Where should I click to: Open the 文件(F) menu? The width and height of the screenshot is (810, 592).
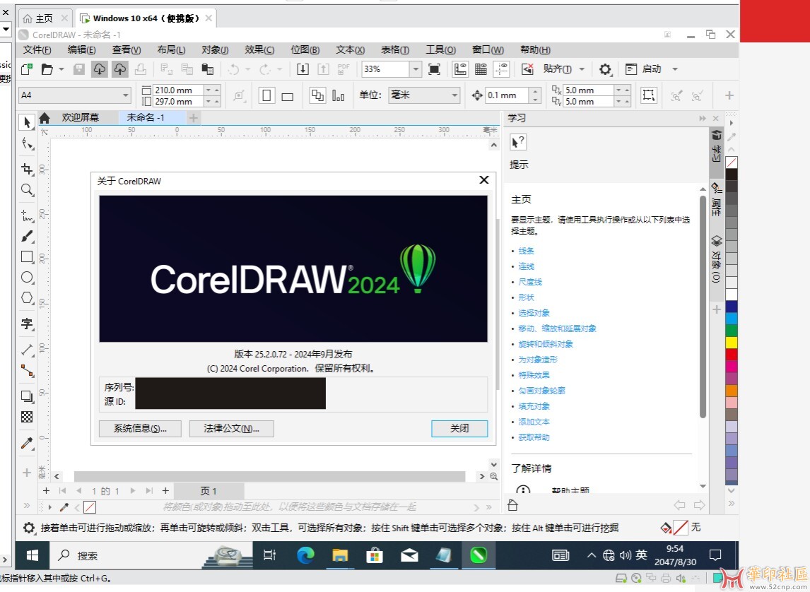(37, 49)
